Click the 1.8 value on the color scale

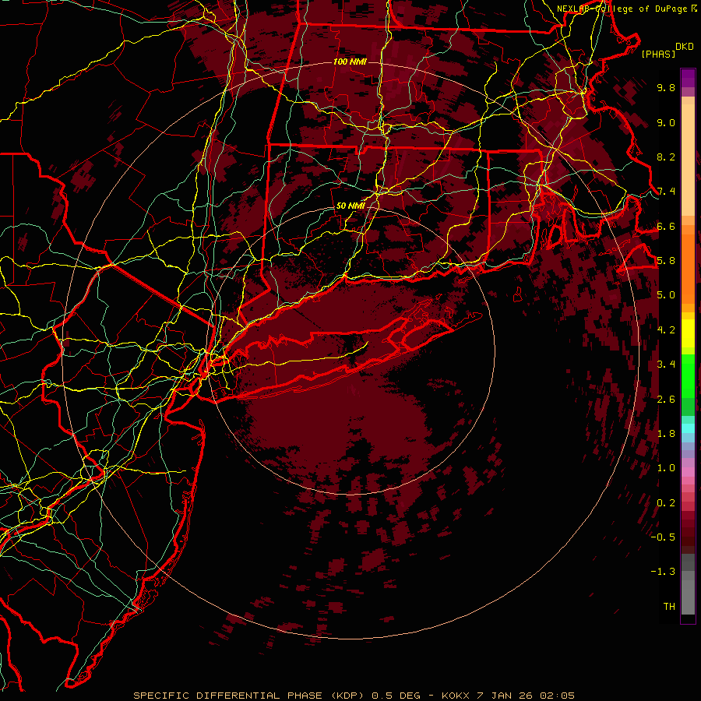tap(666, 434)
